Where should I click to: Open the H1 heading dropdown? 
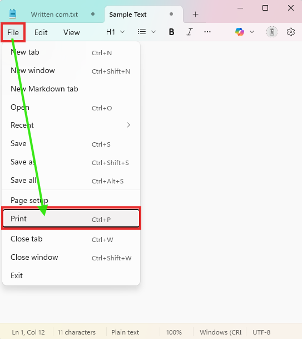pos(115,32)
